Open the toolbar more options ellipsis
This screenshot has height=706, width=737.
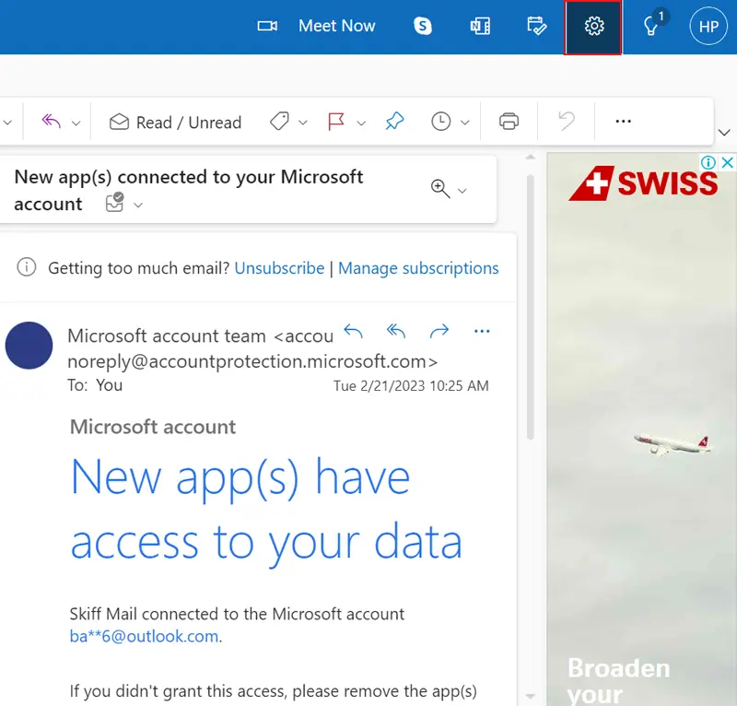click(624, 122)
